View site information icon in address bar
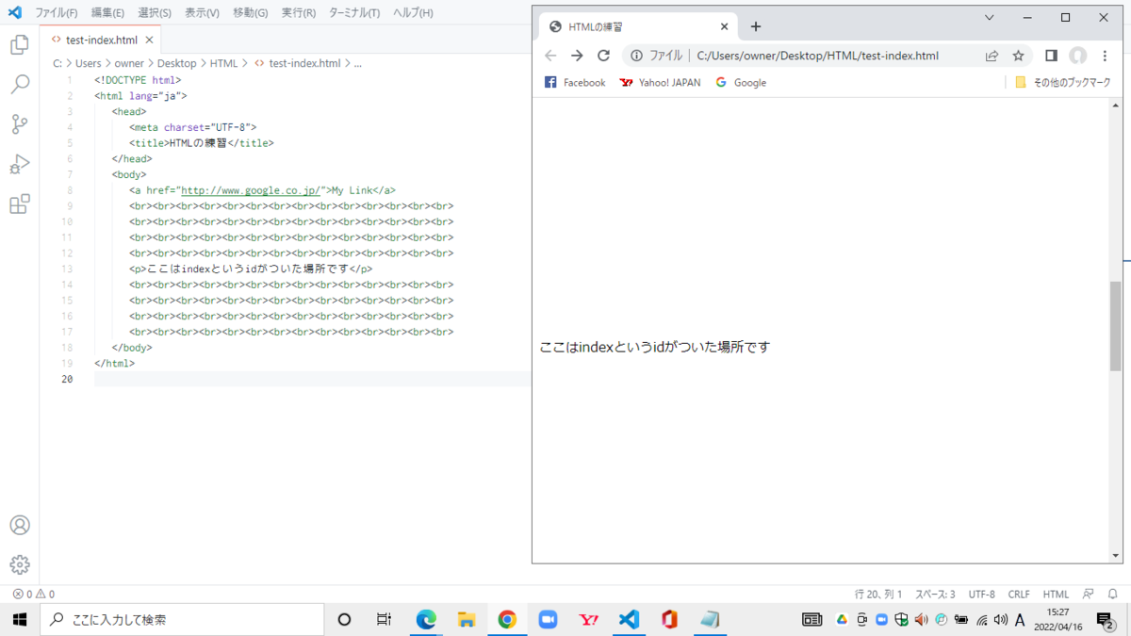This screenshot has height=636, width=1131. (x=637, y=56)
